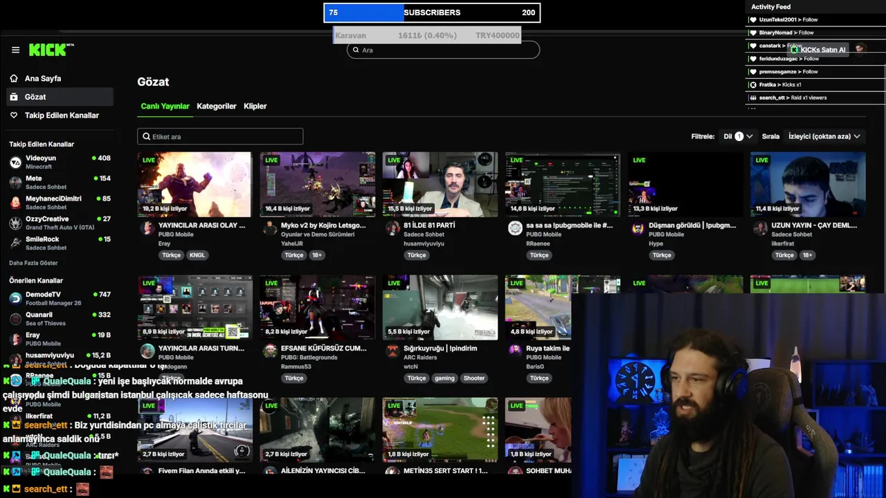Click ilkerfirat streamer avatar icon

coord(760,229)
